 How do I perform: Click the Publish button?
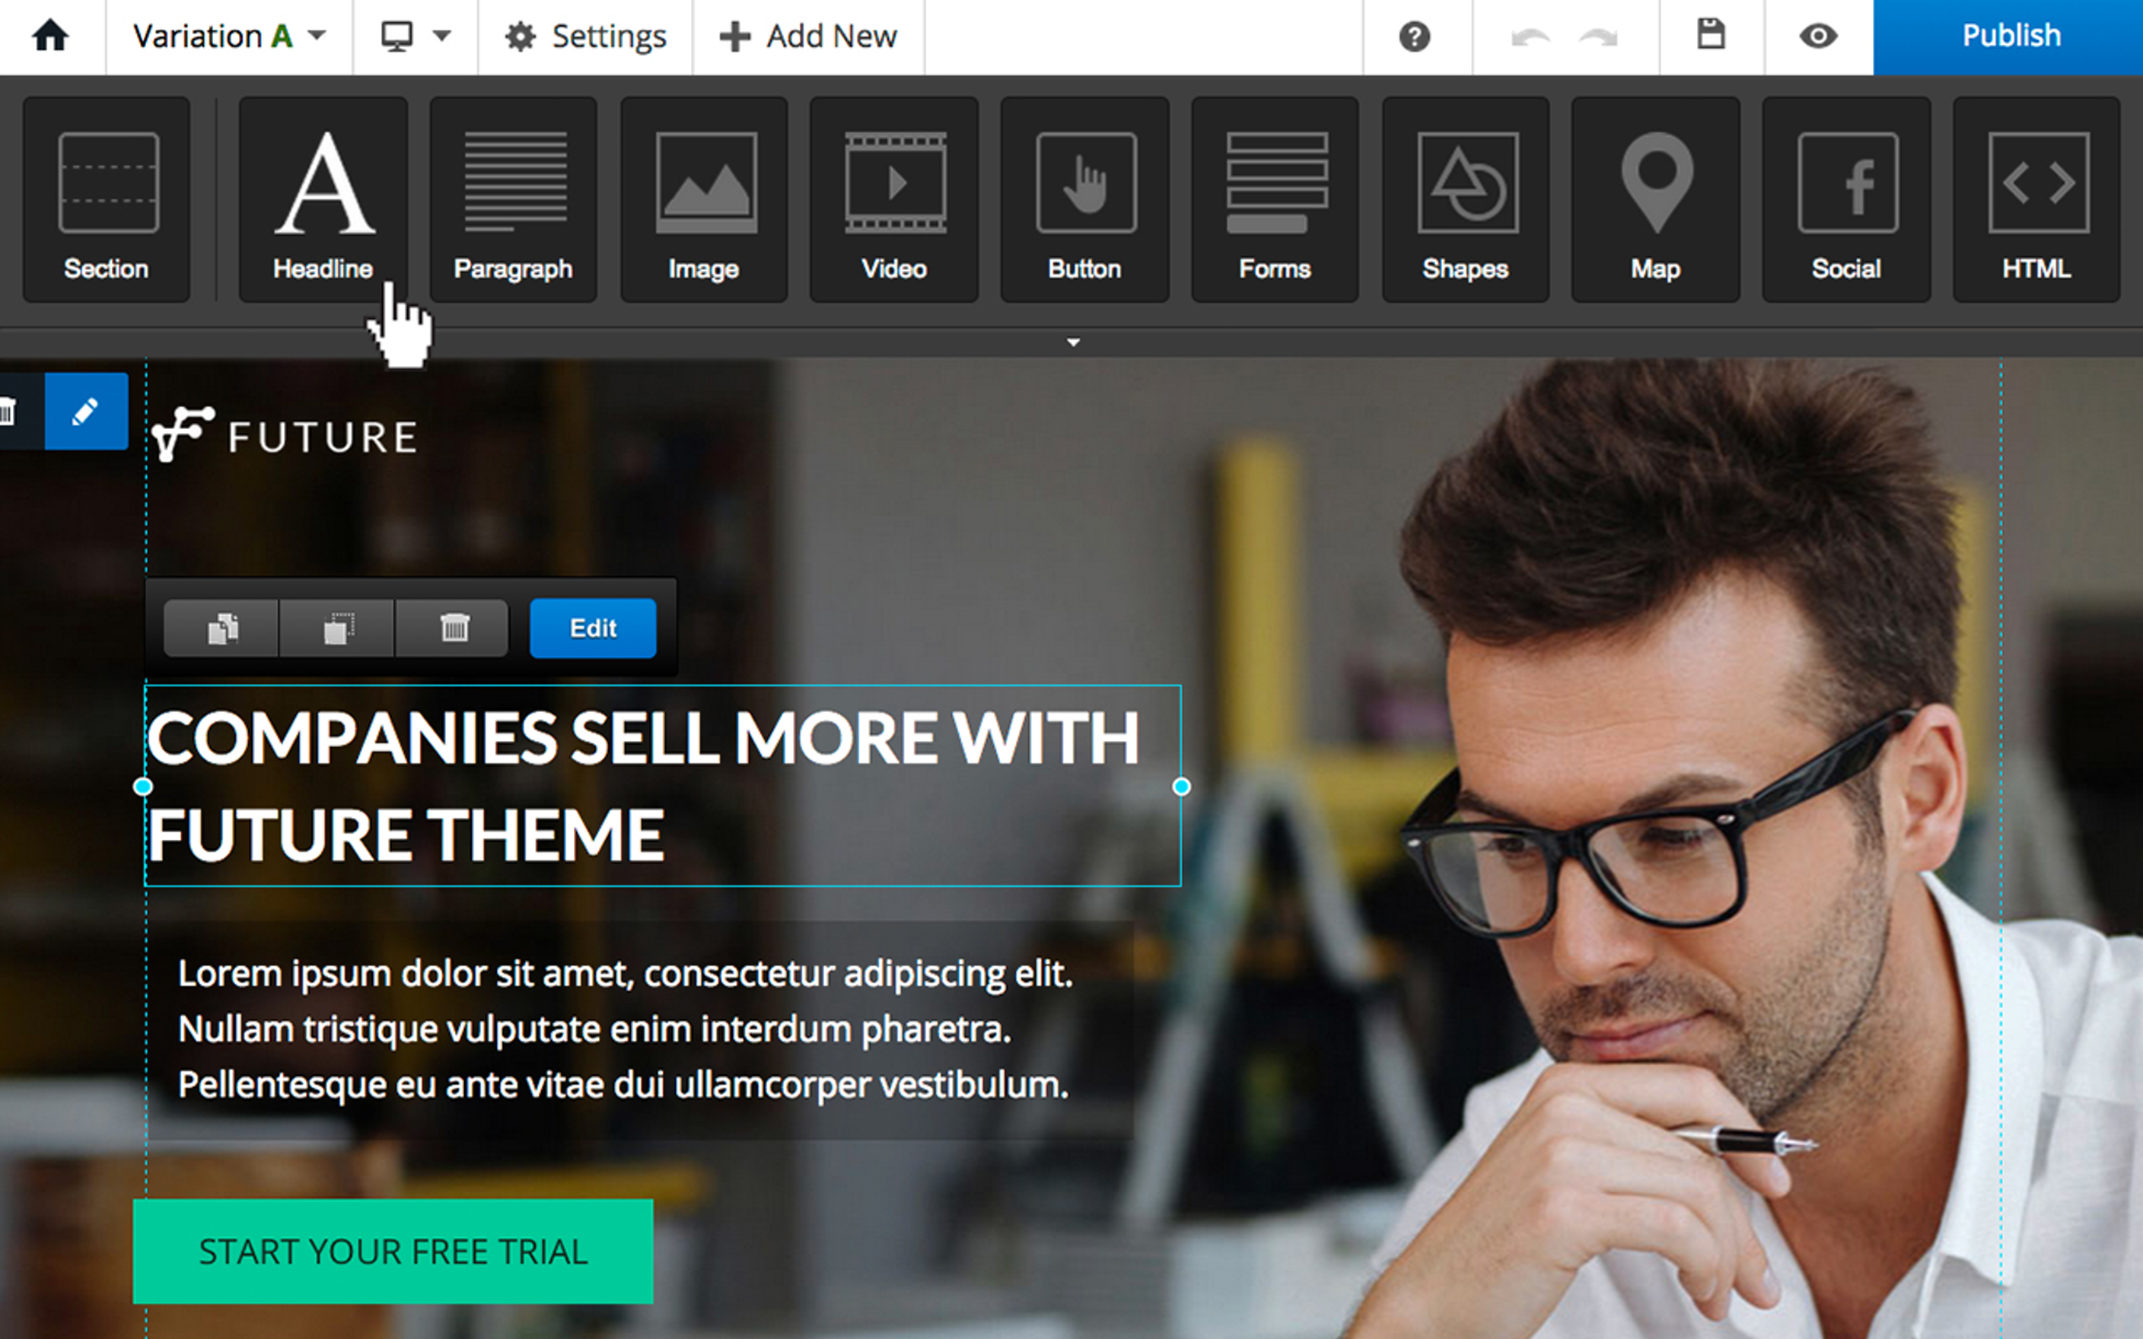[x=2008, y=37]
